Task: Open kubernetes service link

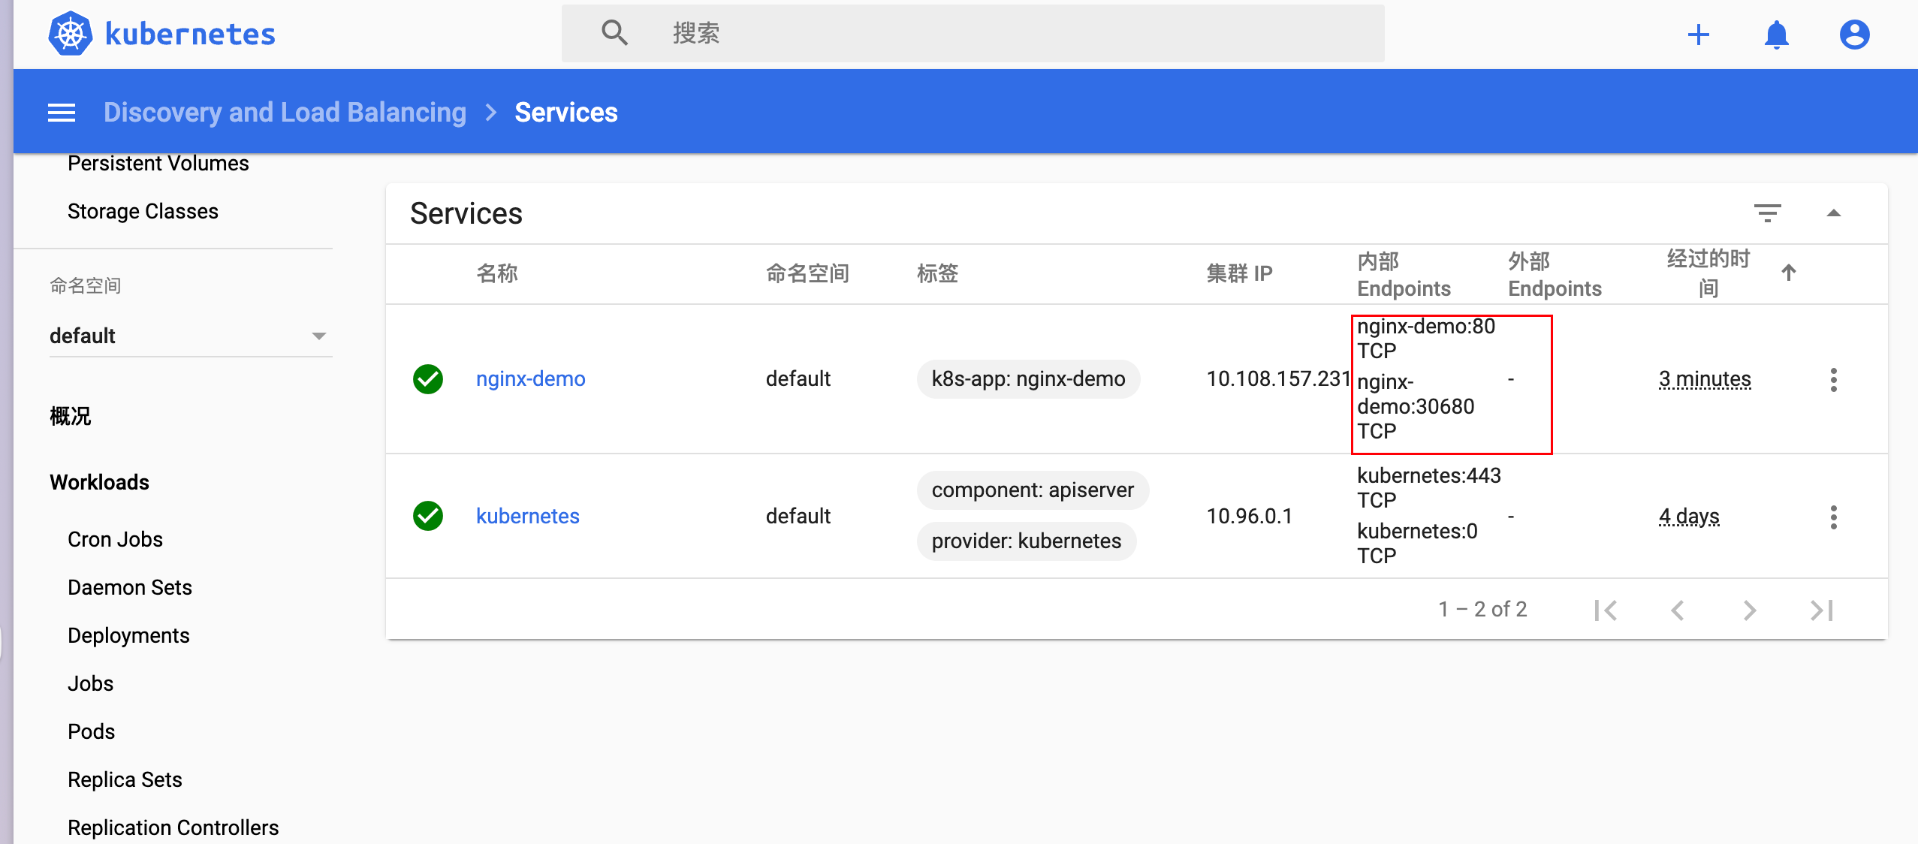Action: pyautogui.click(x=528, y=516)
